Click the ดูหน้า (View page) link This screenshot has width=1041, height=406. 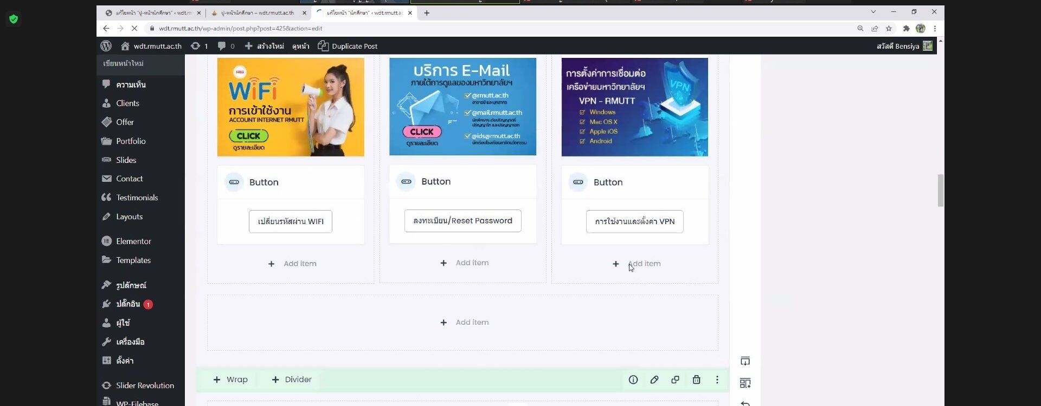click(x=301, y=46)
